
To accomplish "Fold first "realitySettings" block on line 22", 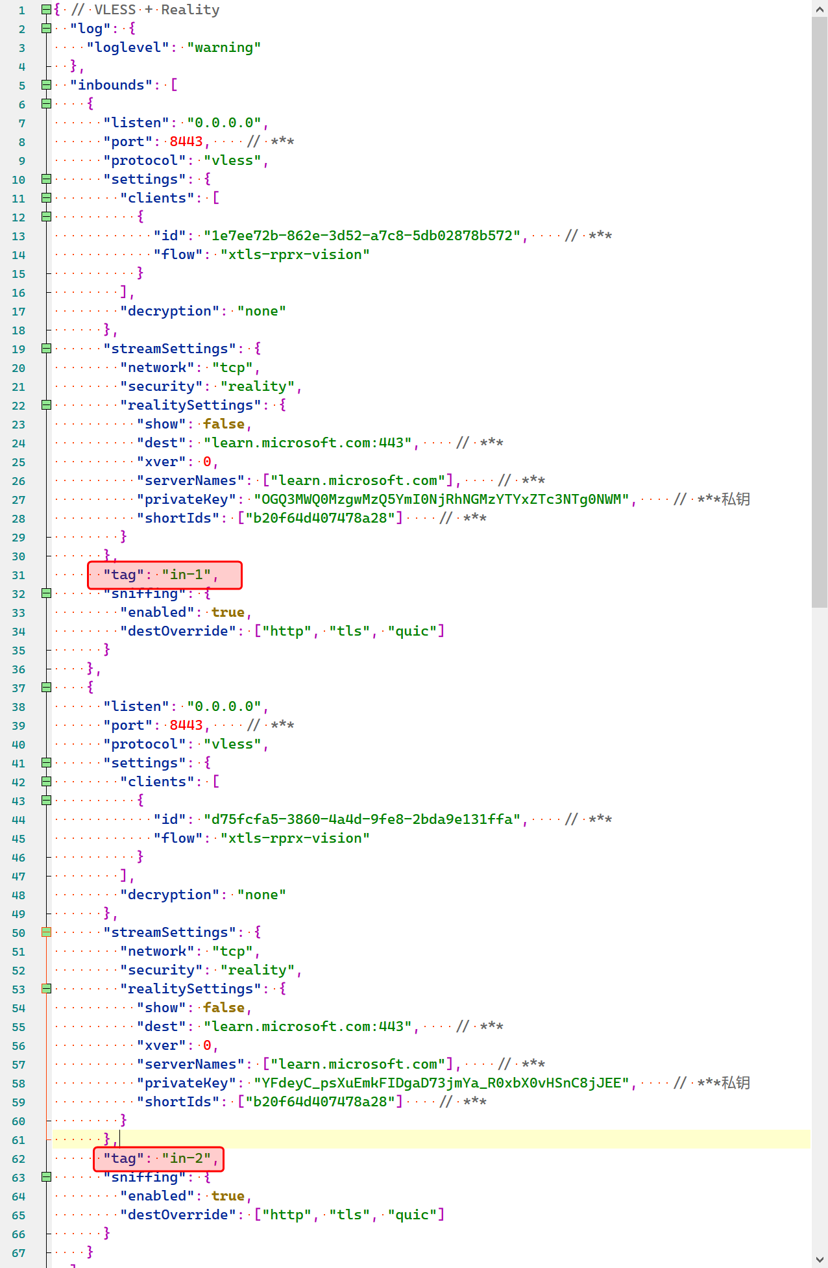I will pyautogui.click(x=46, y=405).
